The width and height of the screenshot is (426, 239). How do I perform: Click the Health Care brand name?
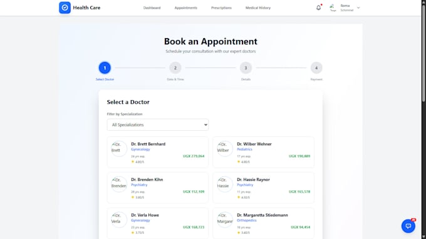(x=86, y=8)
